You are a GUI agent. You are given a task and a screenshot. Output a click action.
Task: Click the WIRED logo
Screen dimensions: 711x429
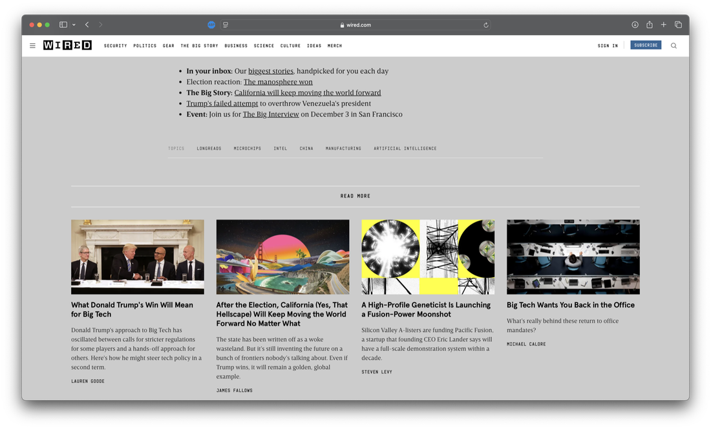68,45
